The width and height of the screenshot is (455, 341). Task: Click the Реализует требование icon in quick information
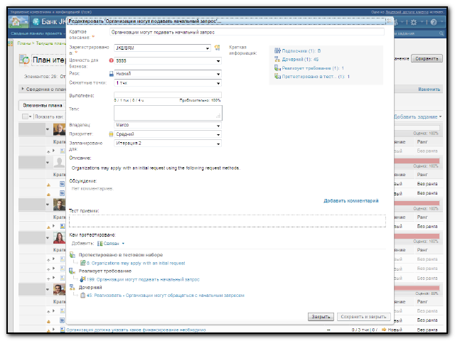tap(277, 68)
